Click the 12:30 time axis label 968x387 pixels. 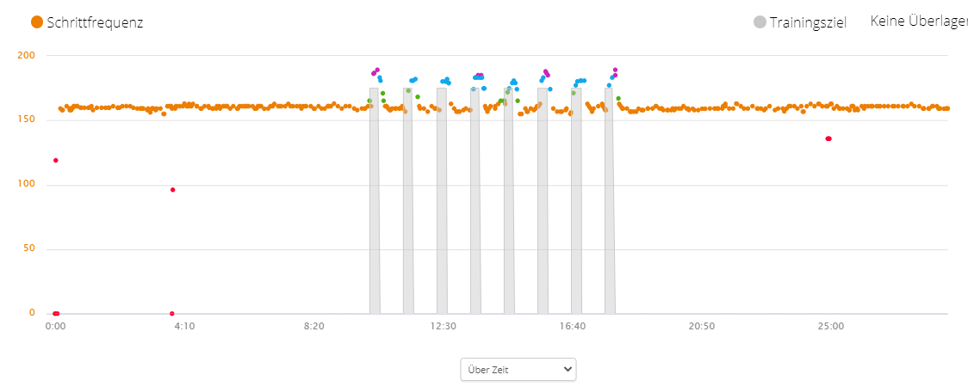(443, 327)
